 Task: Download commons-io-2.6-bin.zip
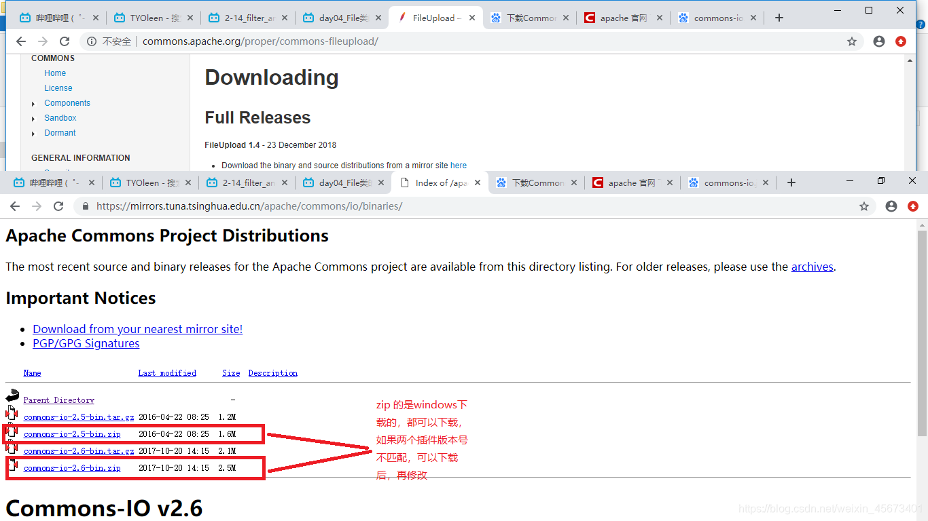click(x=72, y=468)
